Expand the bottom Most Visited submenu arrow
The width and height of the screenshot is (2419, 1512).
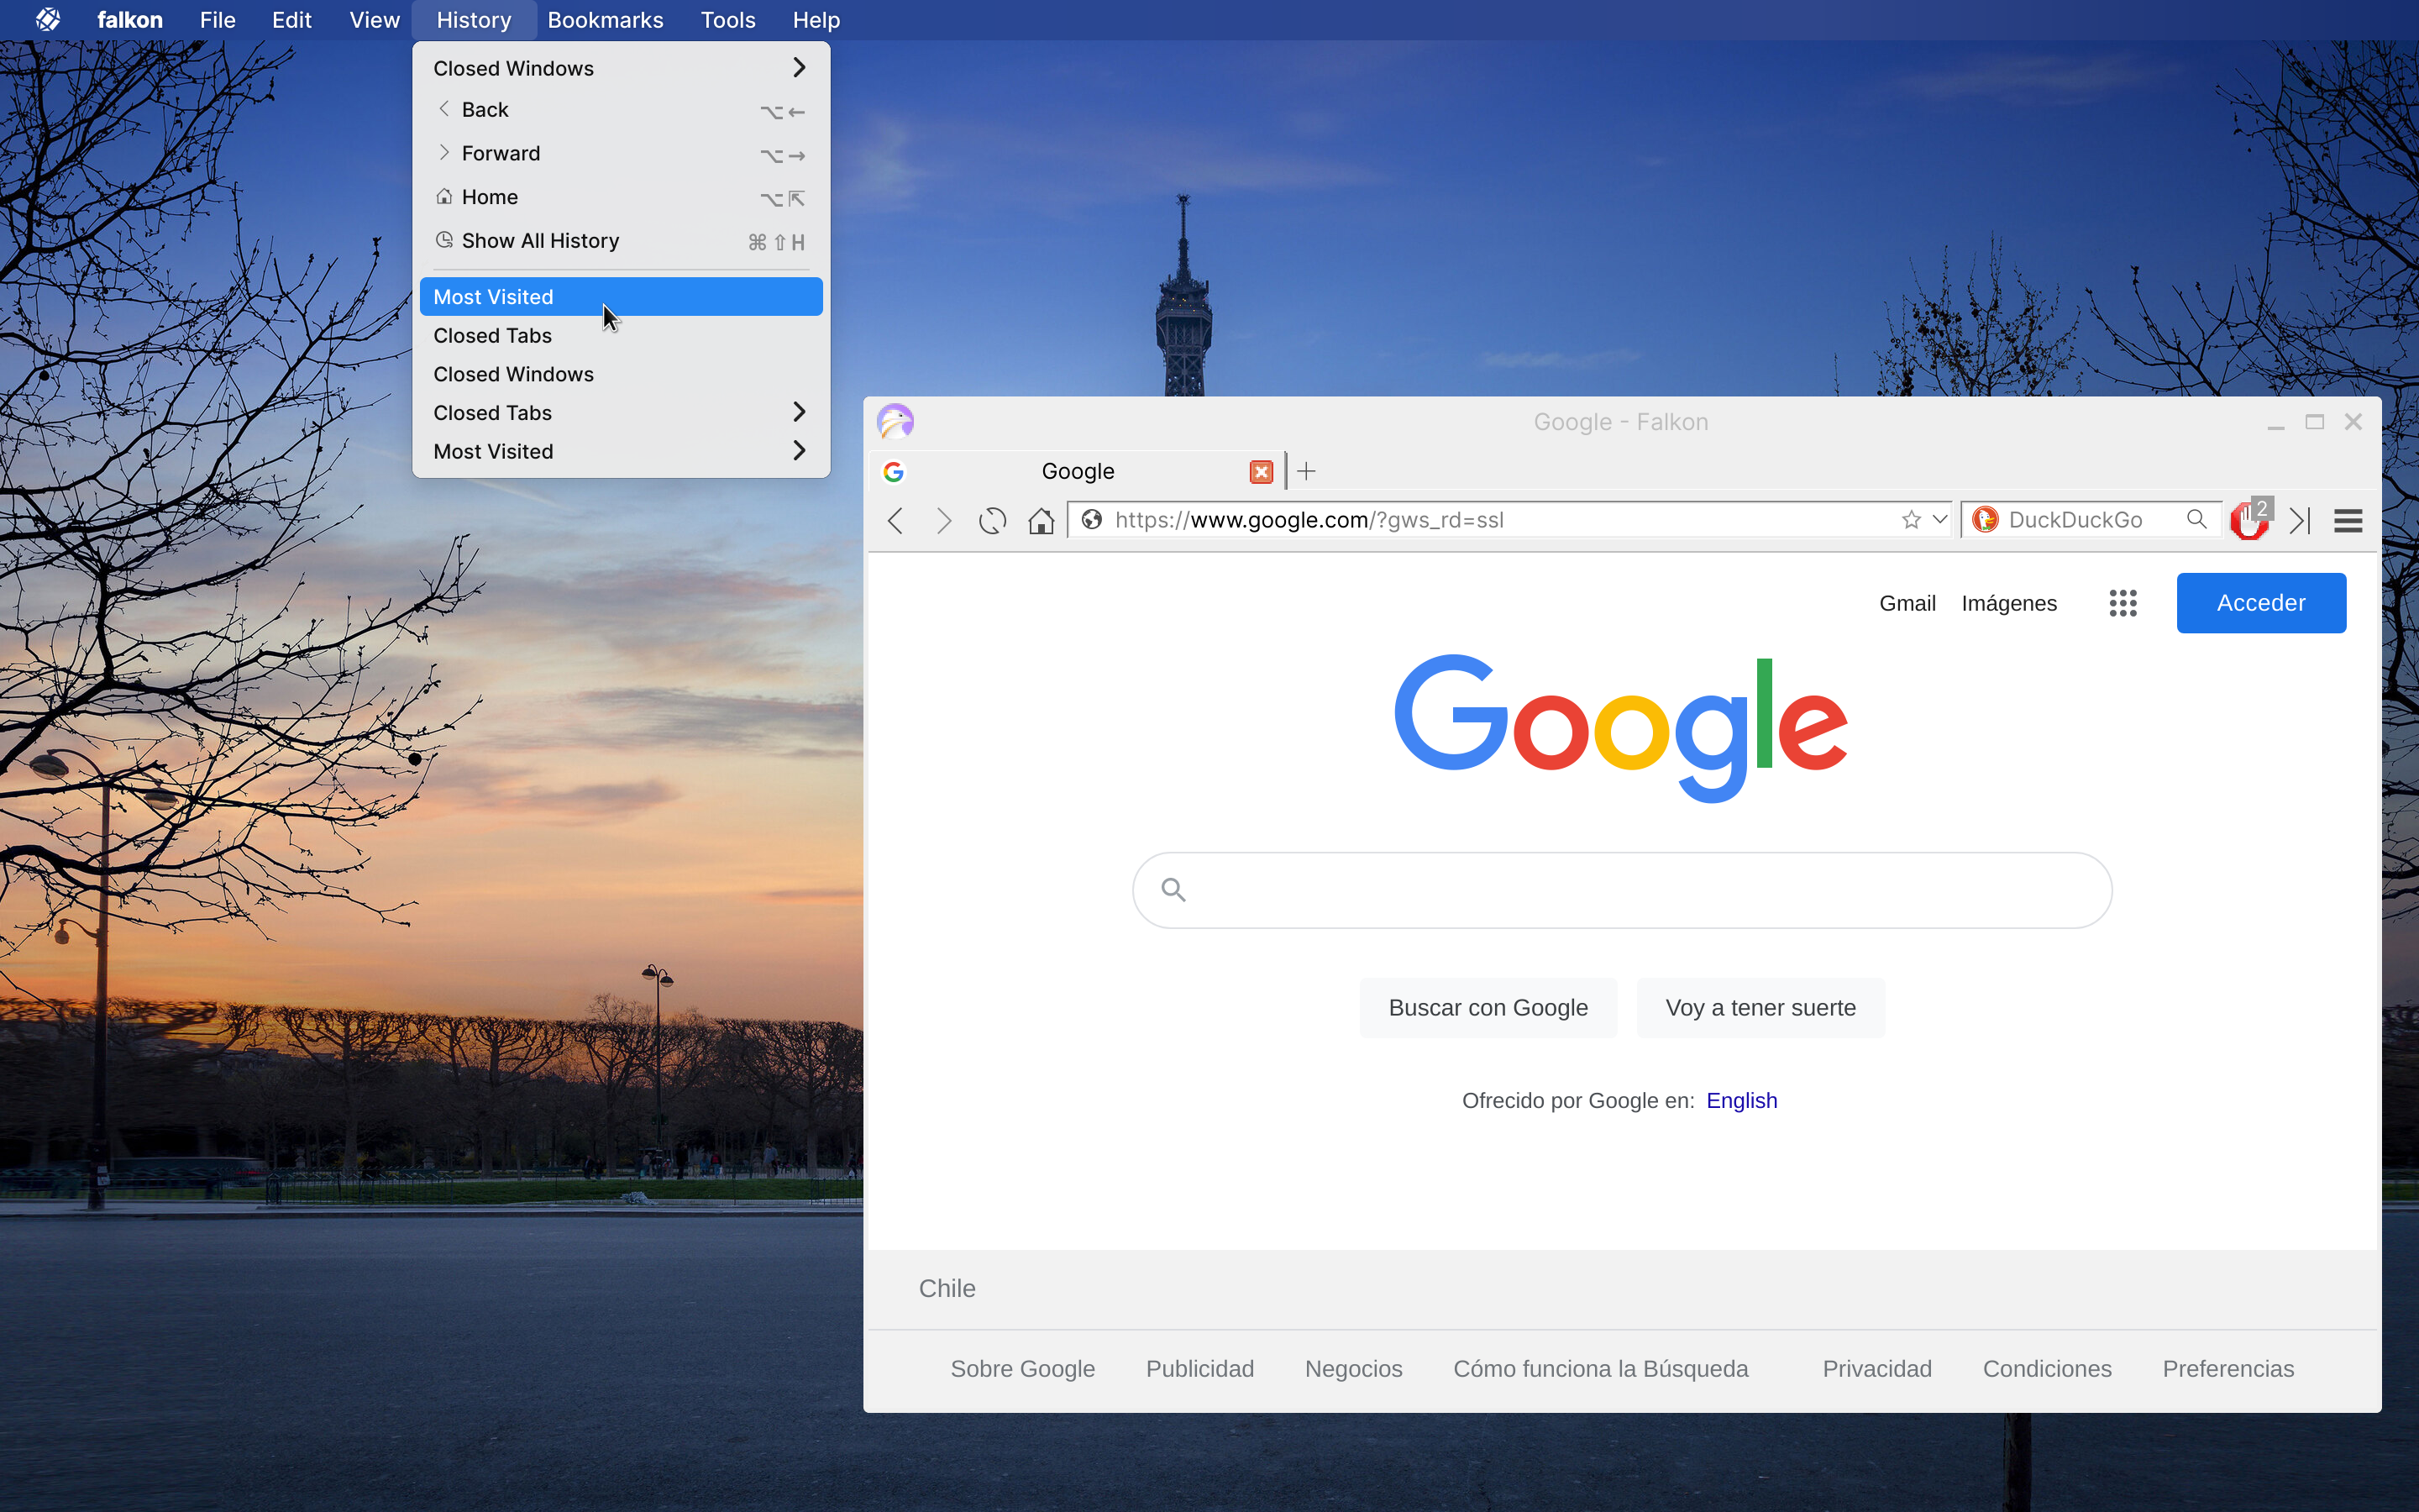798,451
